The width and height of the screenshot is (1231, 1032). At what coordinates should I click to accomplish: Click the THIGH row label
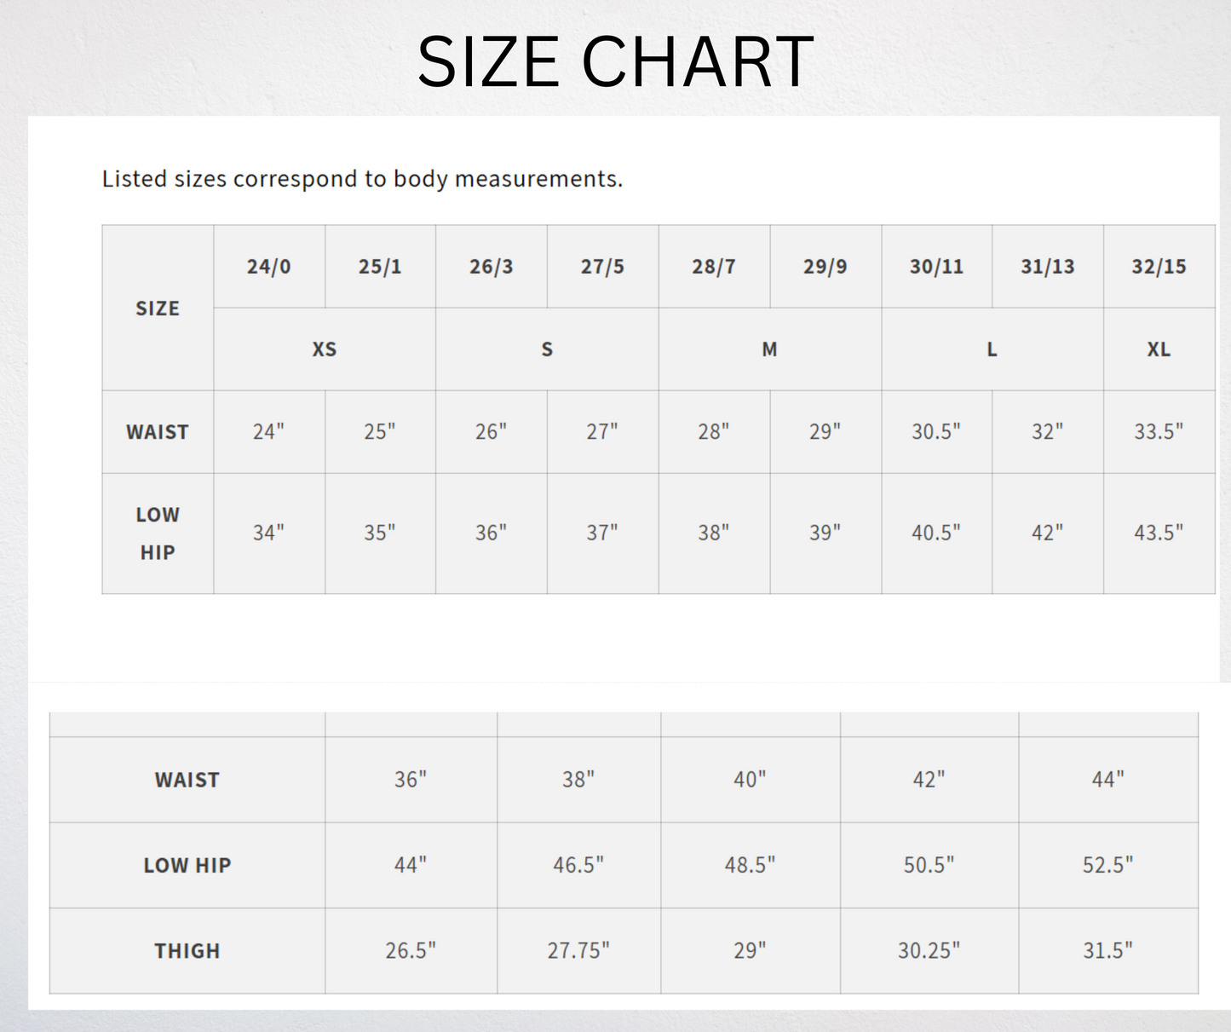(x=187, y=951)
